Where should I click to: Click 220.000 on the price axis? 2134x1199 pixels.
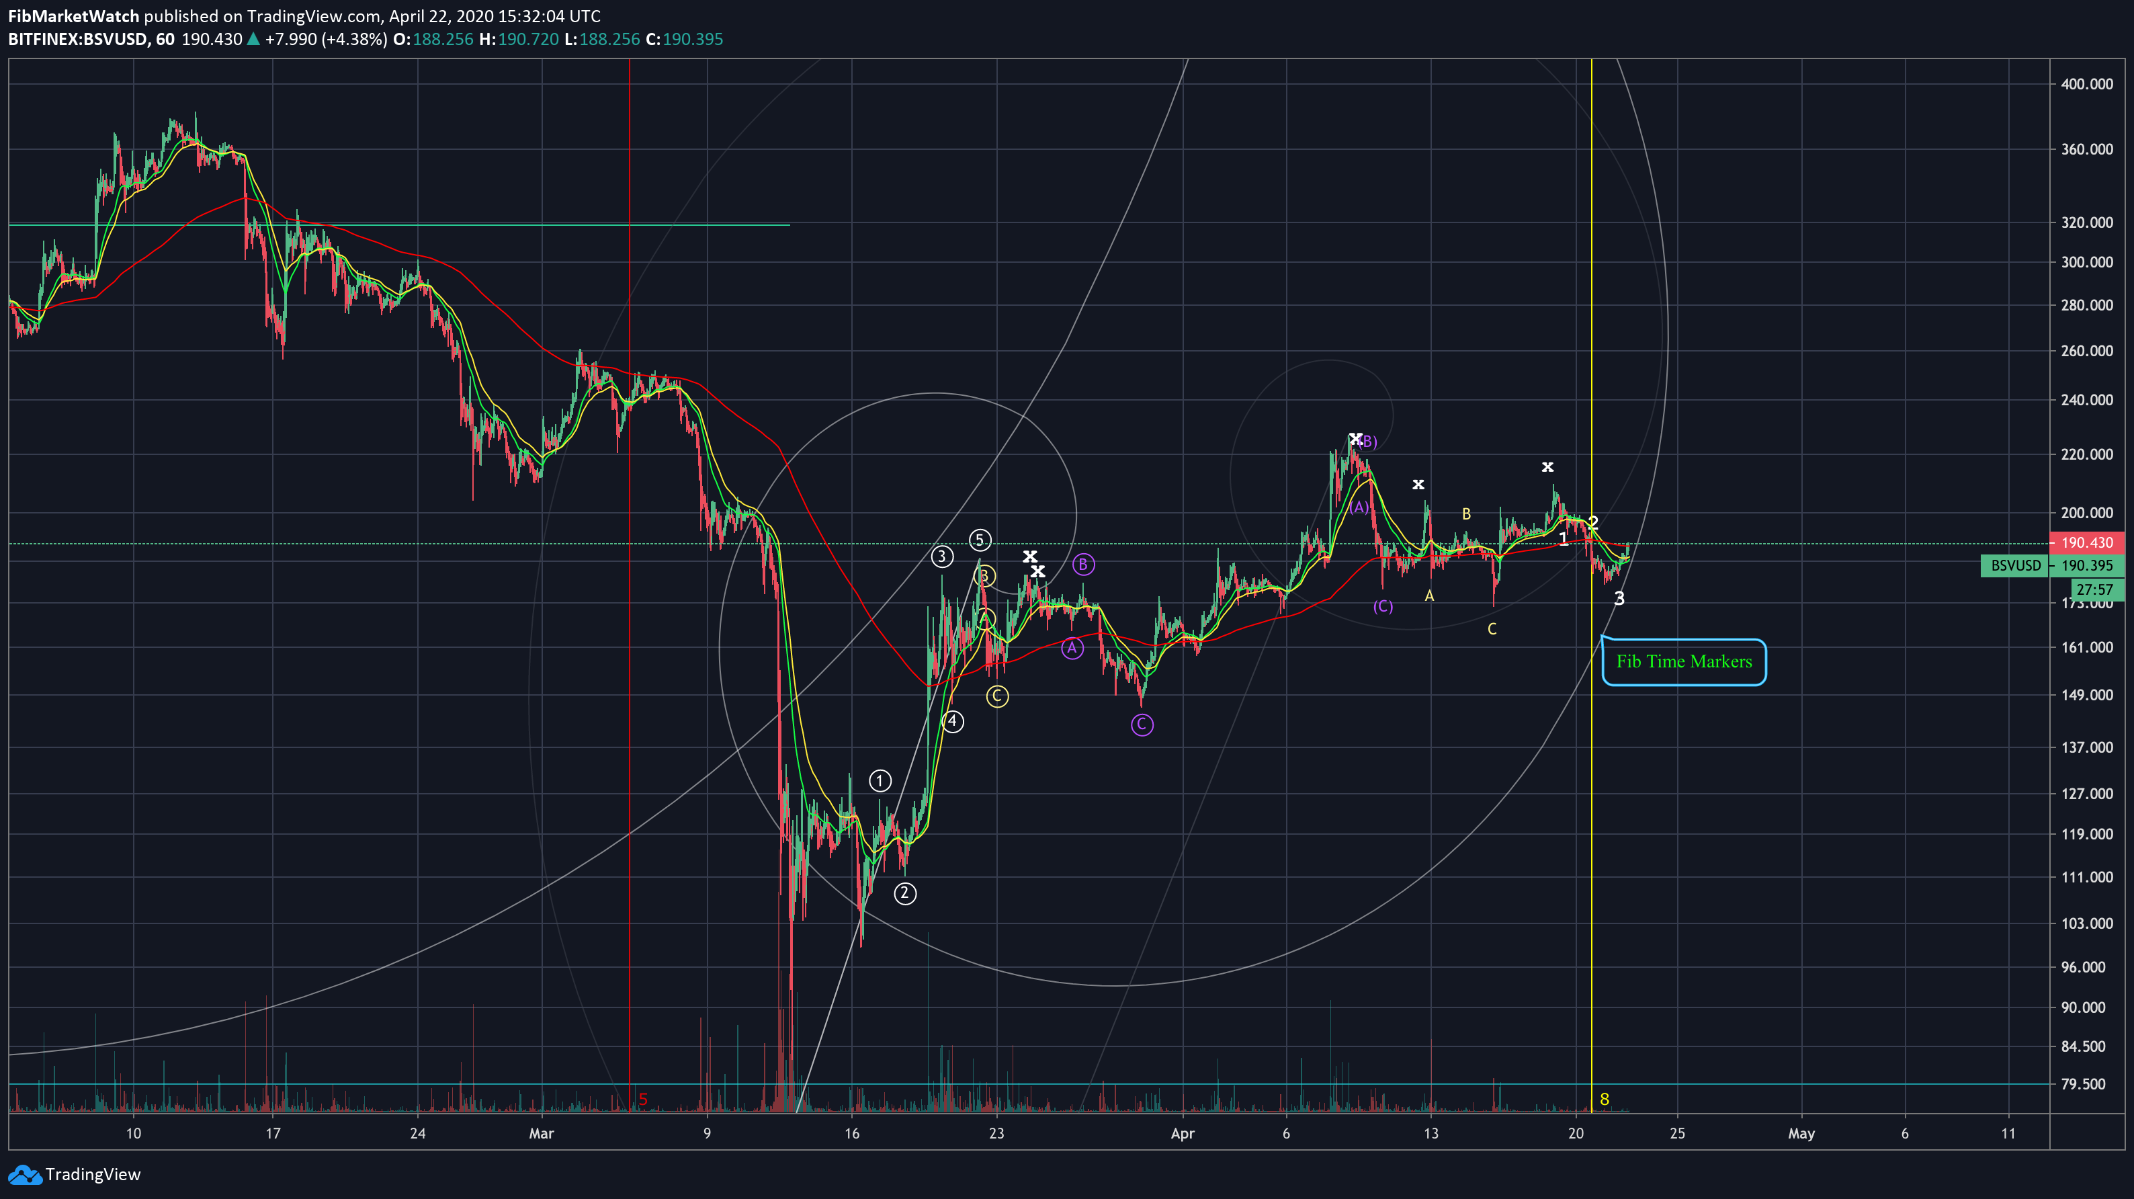click(2087, 454)
